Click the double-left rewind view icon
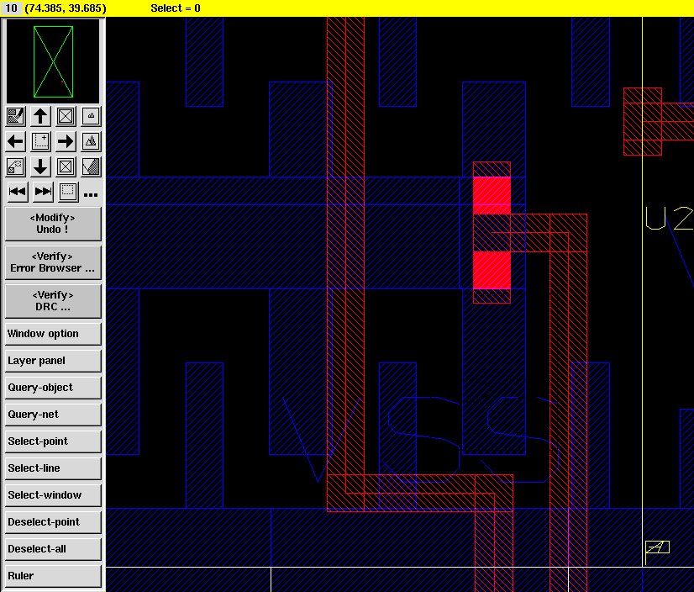The image size is (694, 592). click(17, 192)
